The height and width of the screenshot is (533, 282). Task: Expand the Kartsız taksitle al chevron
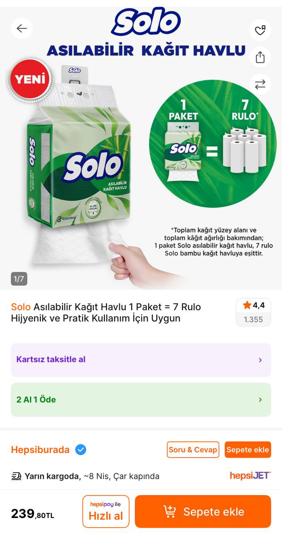(260, 360)
